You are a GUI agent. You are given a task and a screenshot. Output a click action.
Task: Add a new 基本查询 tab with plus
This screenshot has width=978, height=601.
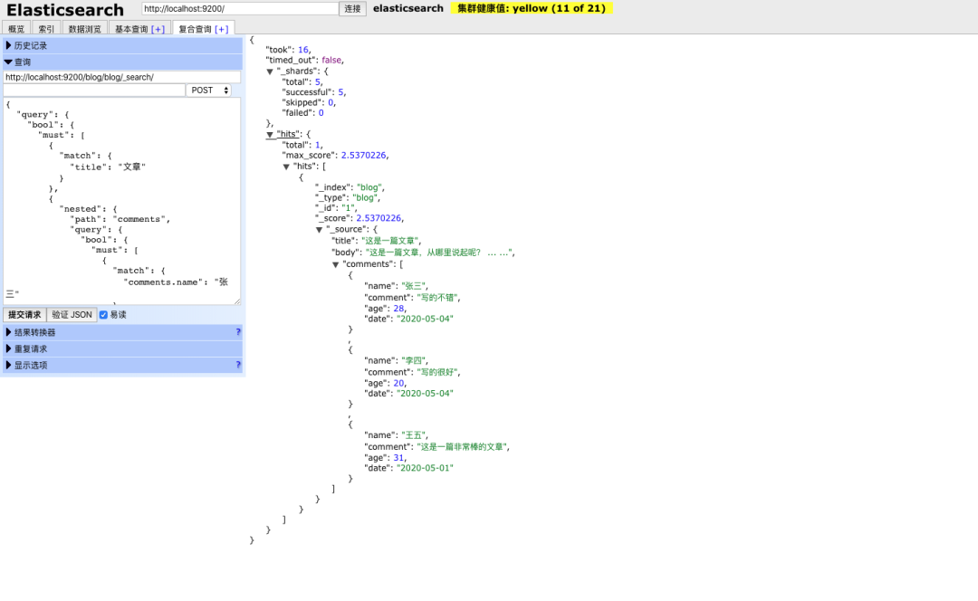point(158,29)
